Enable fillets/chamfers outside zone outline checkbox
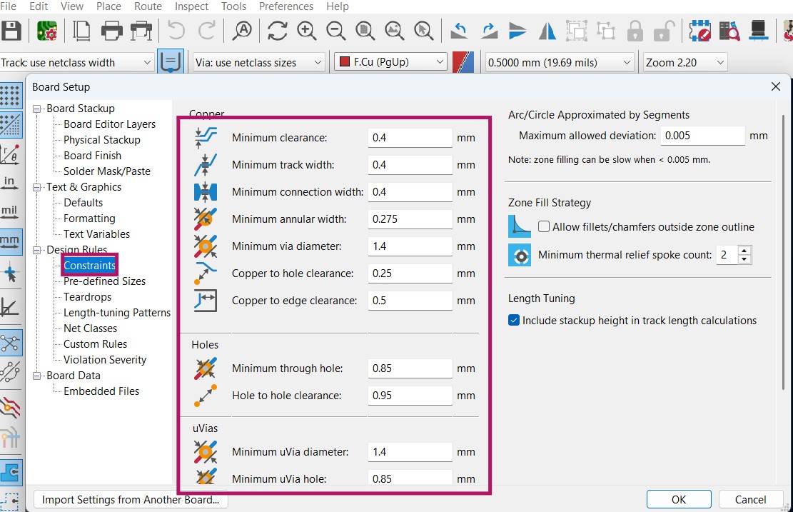This screenshot has width=793, height=512. 544,226
